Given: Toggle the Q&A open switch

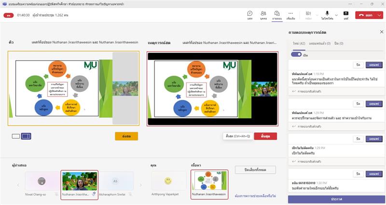Looking at the screenshot, I should tap(296, 55).
